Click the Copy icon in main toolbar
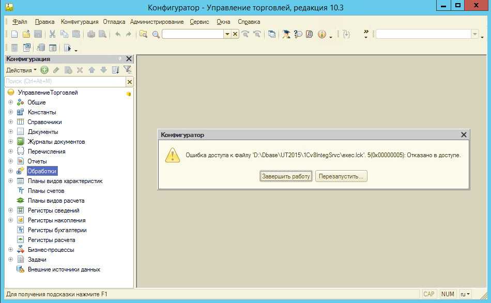This screenshot has width=491, height=303. [x=64, y=34]
